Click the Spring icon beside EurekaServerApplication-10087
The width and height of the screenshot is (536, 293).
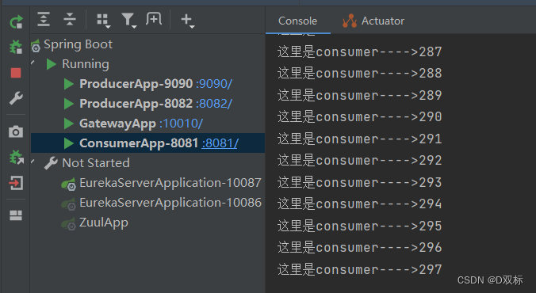pyautogui.click(x=68, y=185)
